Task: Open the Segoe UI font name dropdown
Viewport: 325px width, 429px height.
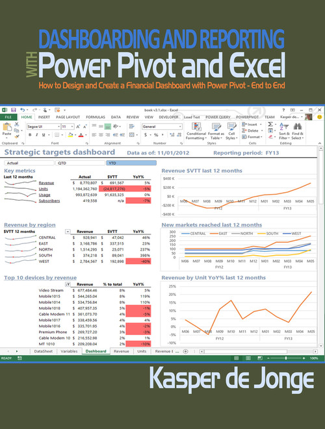Action: click(58, 127)
